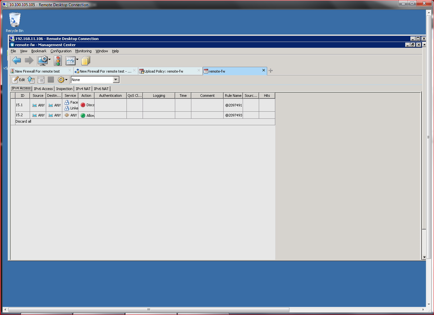Expand arrow beside Configuration gear icon
Viewport: 434px width, 315px height.
[x=49, y=59]
